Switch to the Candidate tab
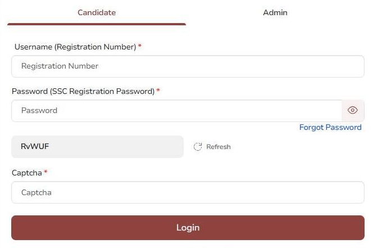The width and height of the screenshot is (373, 248). [x=97, y=12]
